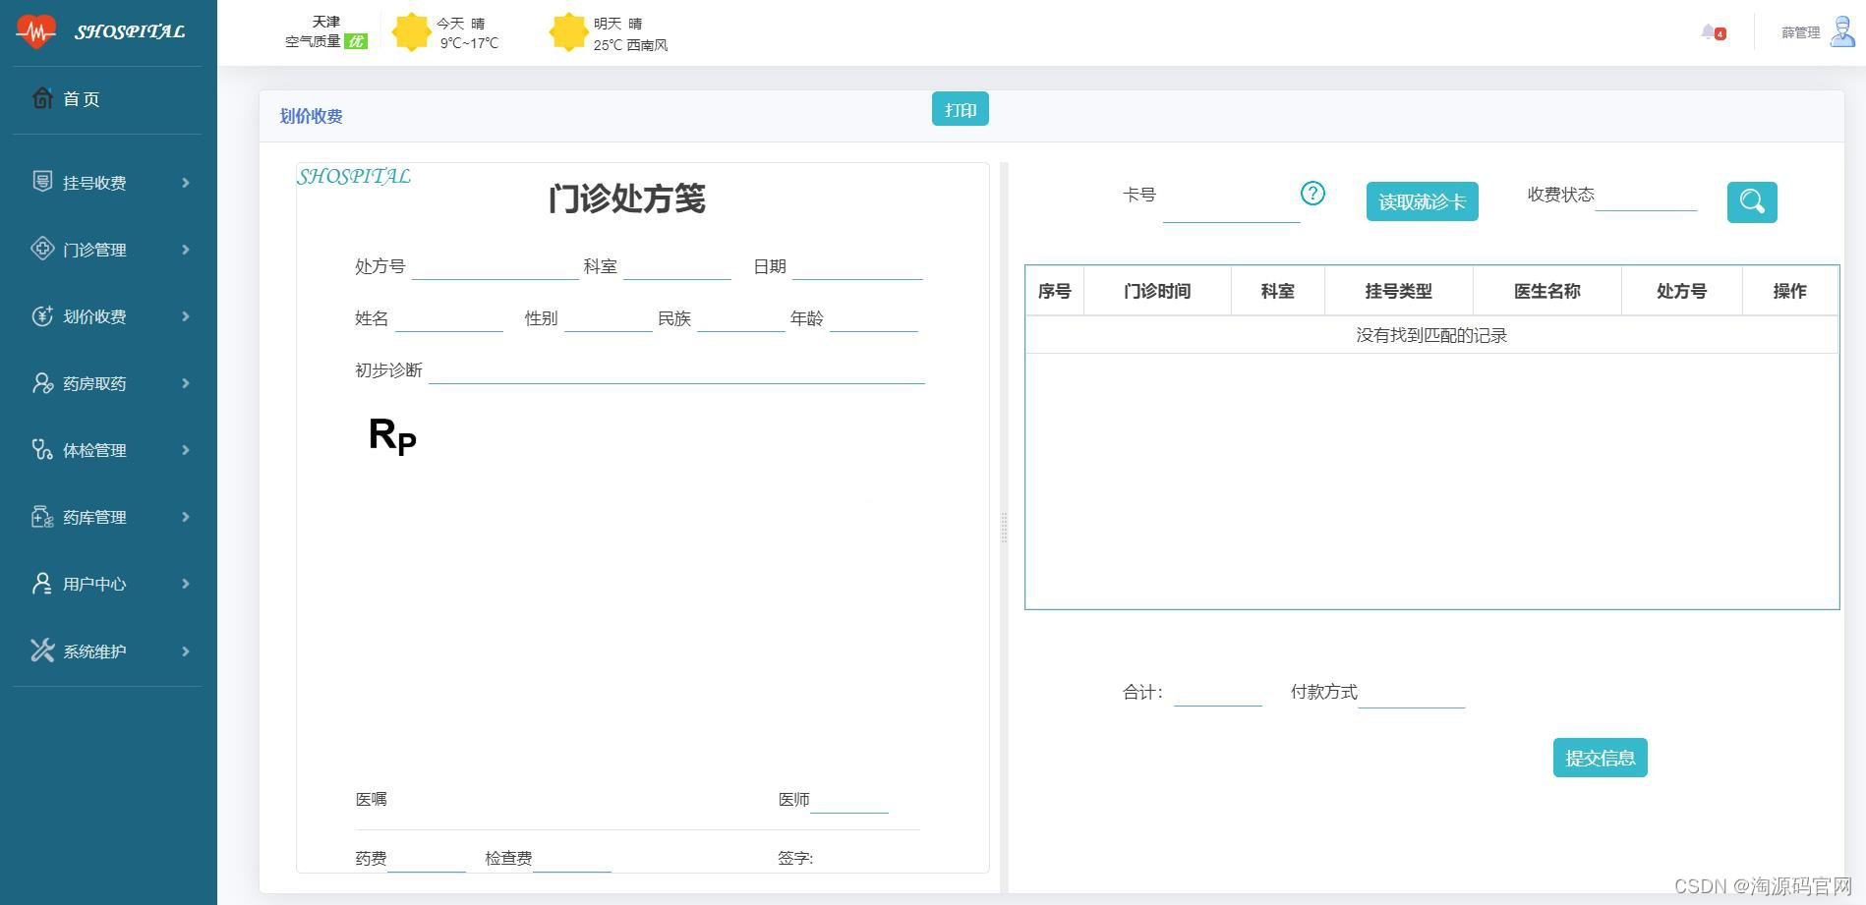Click the magnifier search button
The image size is (1866, 905).
(1752, 202)
